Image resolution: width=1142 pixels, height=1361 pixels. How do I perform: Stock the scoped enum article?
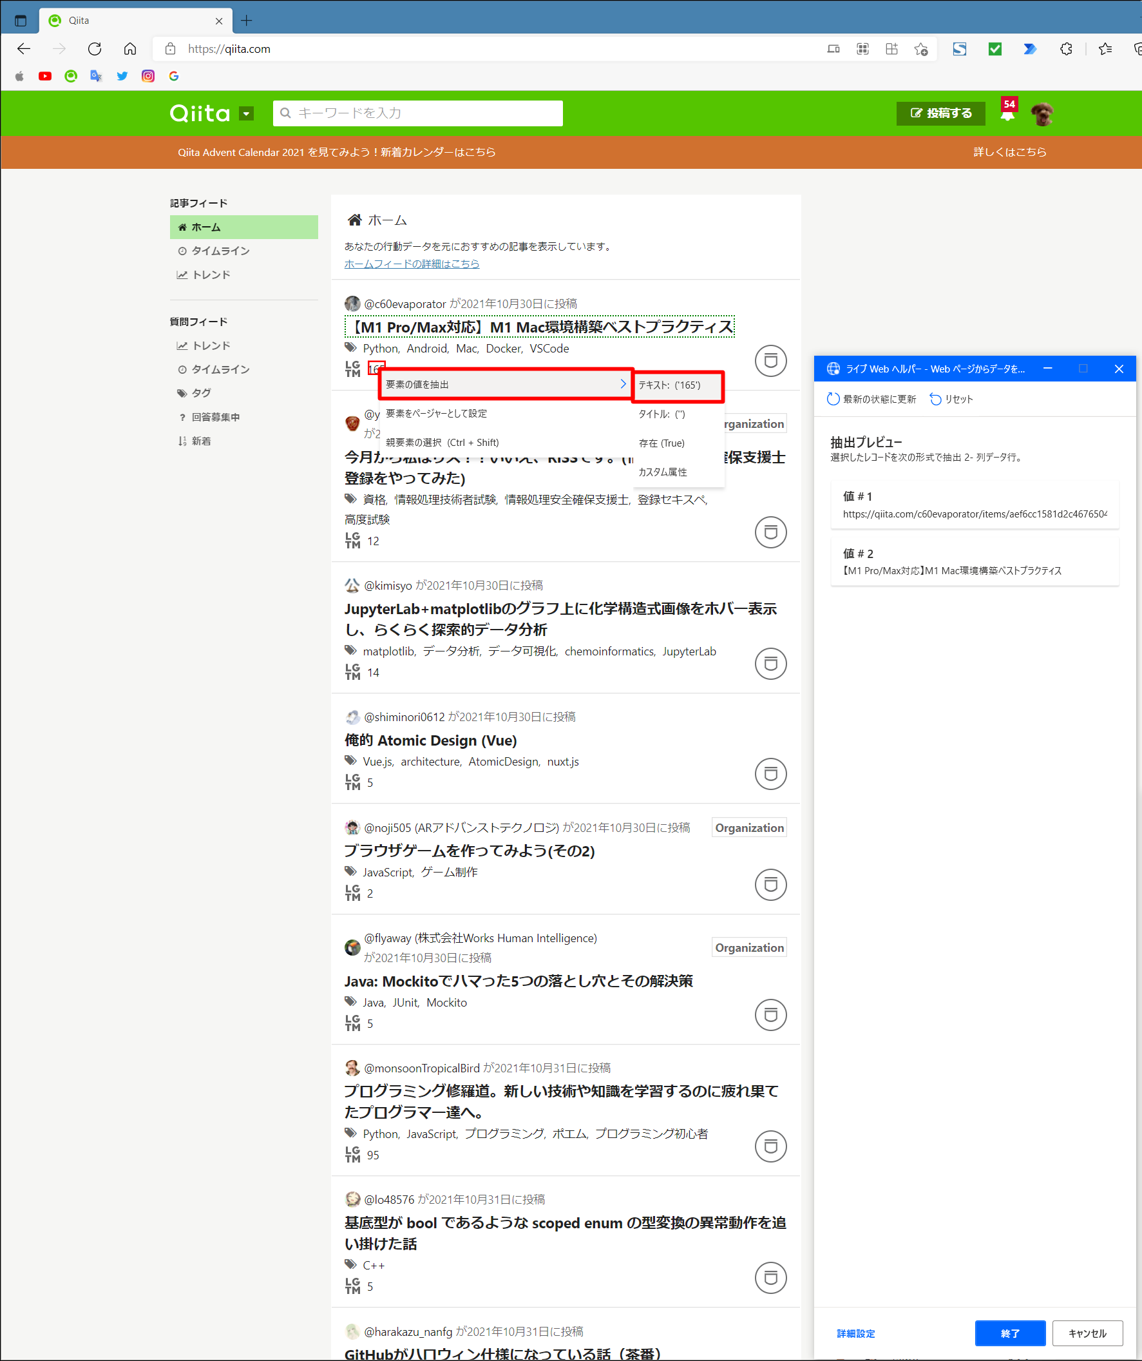tap(771, 1278)
